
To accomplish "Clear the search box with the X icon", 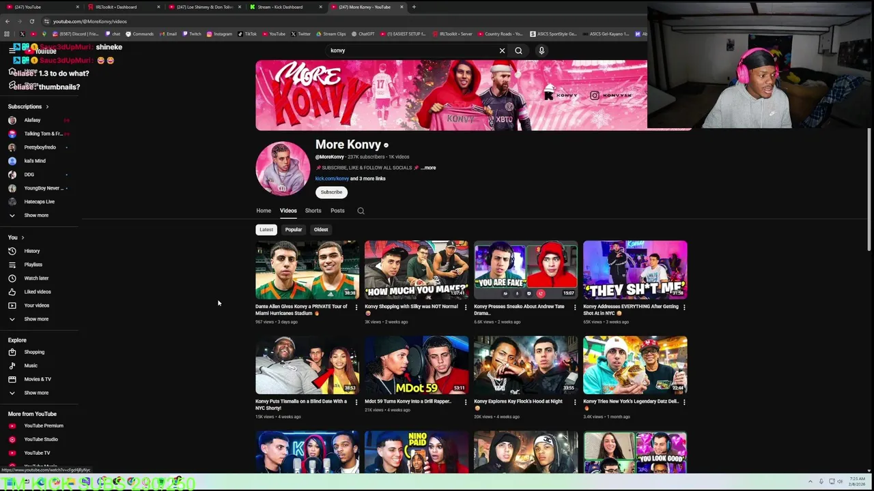I will [502, 50].
